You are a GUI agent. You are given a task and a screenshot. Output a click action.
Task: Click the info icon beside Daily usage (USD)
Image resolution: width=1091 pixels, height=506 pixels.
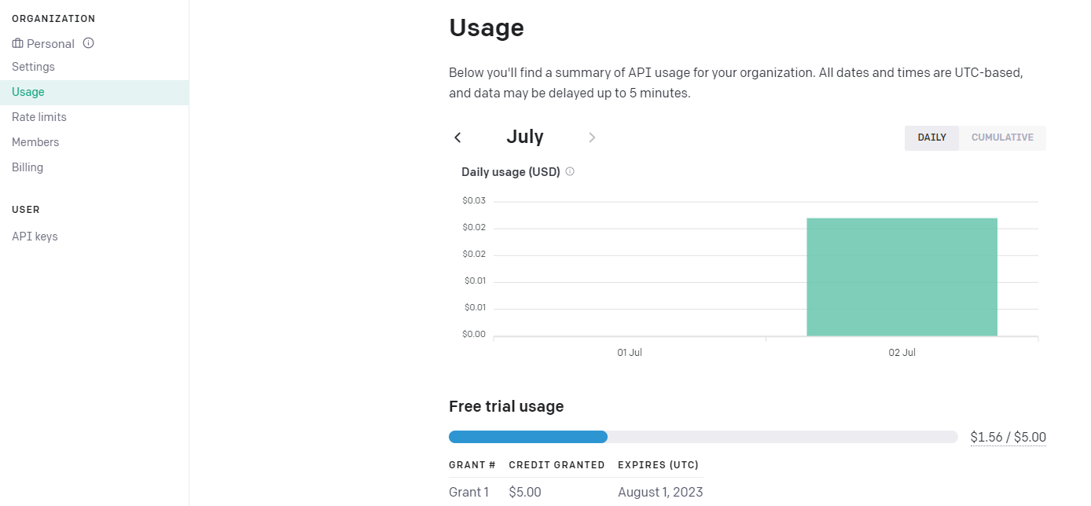(570, 171)
